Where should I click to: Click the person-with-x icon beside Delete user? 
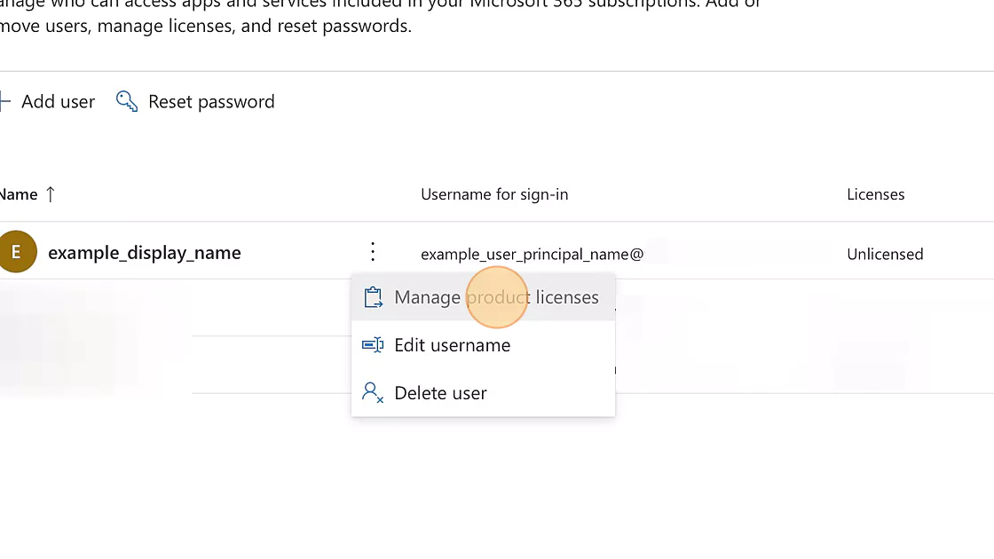[373, 393]
